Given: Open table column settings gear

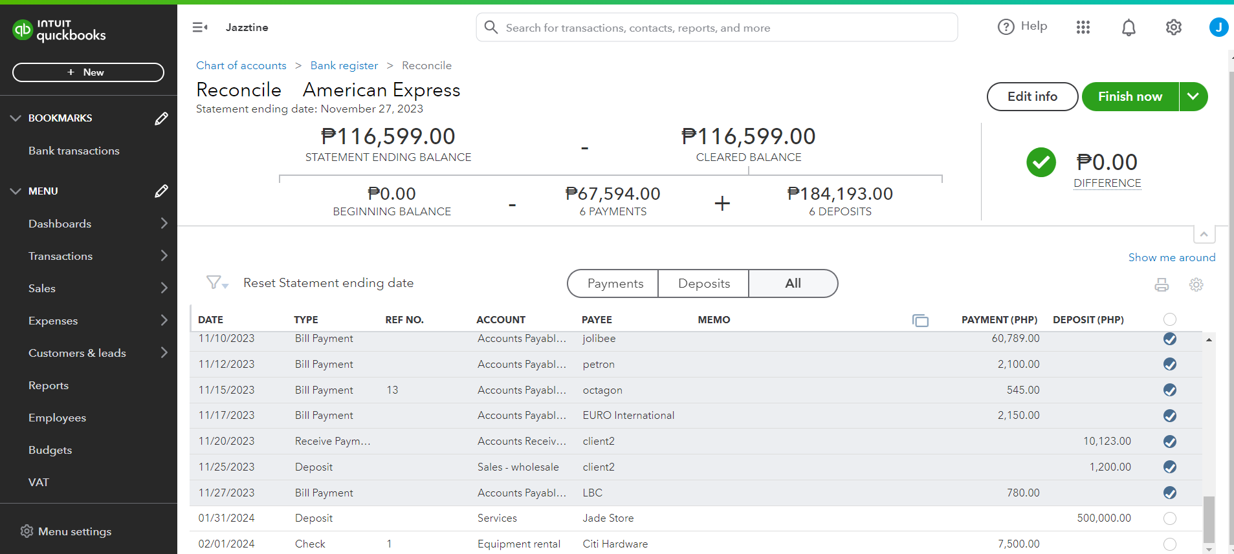Looking at the screenshot, I should tap(1196, 284).
